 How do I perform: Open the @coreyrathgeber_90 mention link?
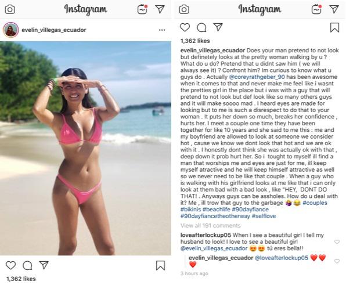pos(257,77)
